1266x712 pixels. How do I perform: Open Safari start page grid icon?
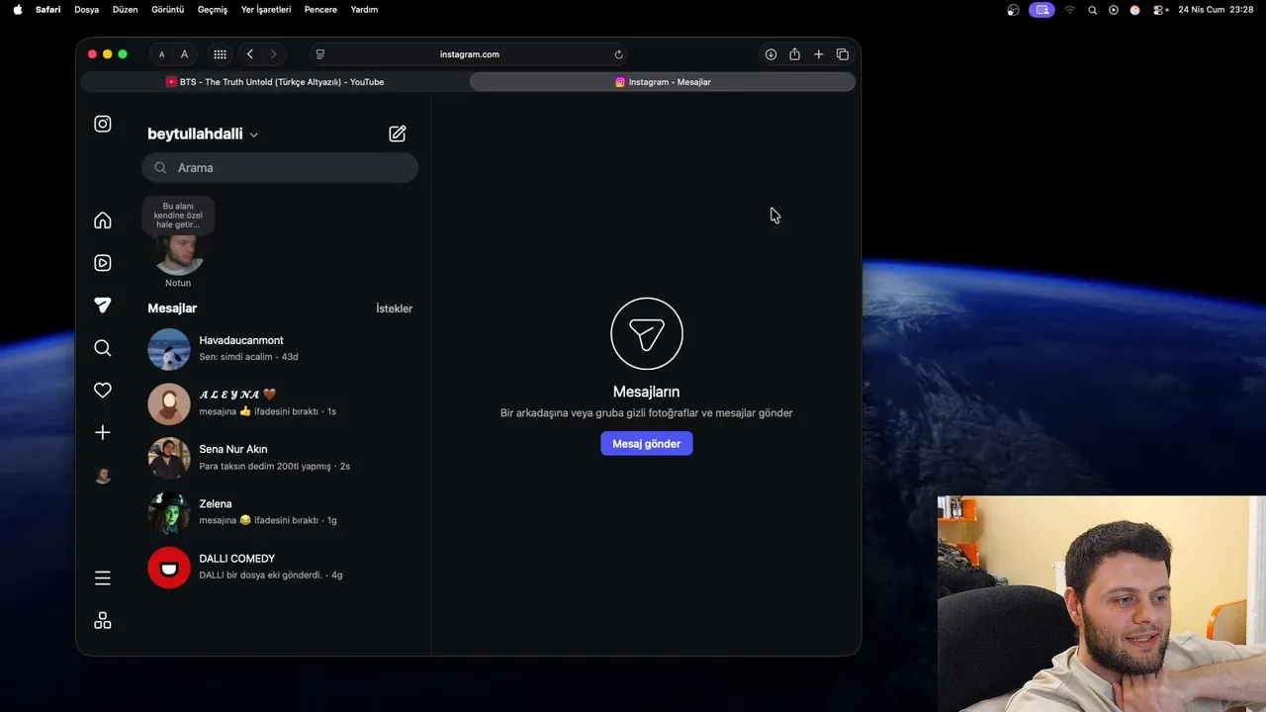pos(220,54)
